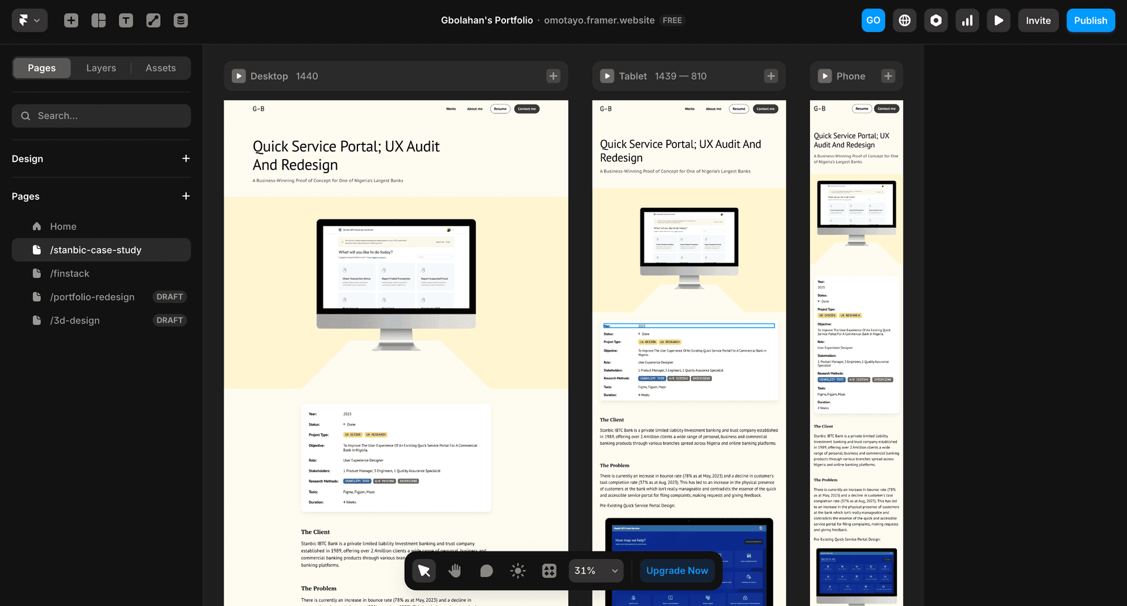The height and width of the screenshot is (606, 1127).
Task: Click the blue GO button
Action: point(873,21)
